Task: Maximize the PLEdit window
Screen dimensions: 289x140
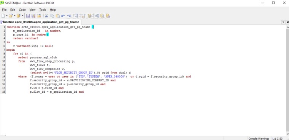Action: click(273, 3)
